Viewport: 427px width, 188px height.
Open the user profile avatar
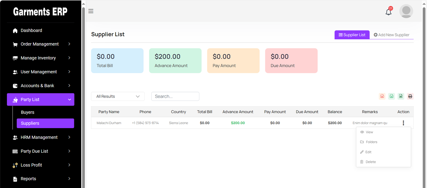[406, 11]
